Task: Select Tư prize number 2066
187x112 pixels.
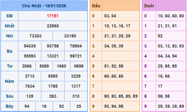Action: 27,66
